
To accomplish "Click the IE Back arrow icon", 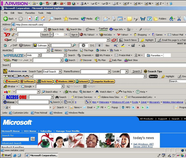I will tap(6, 19).
